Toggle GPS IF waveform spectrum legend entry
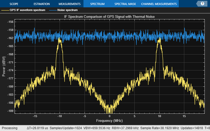210x131 pixels. click(27, 10)
